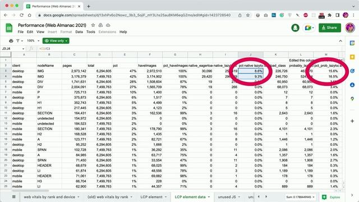Open Contacts in the side panel

tap(352, 85)
